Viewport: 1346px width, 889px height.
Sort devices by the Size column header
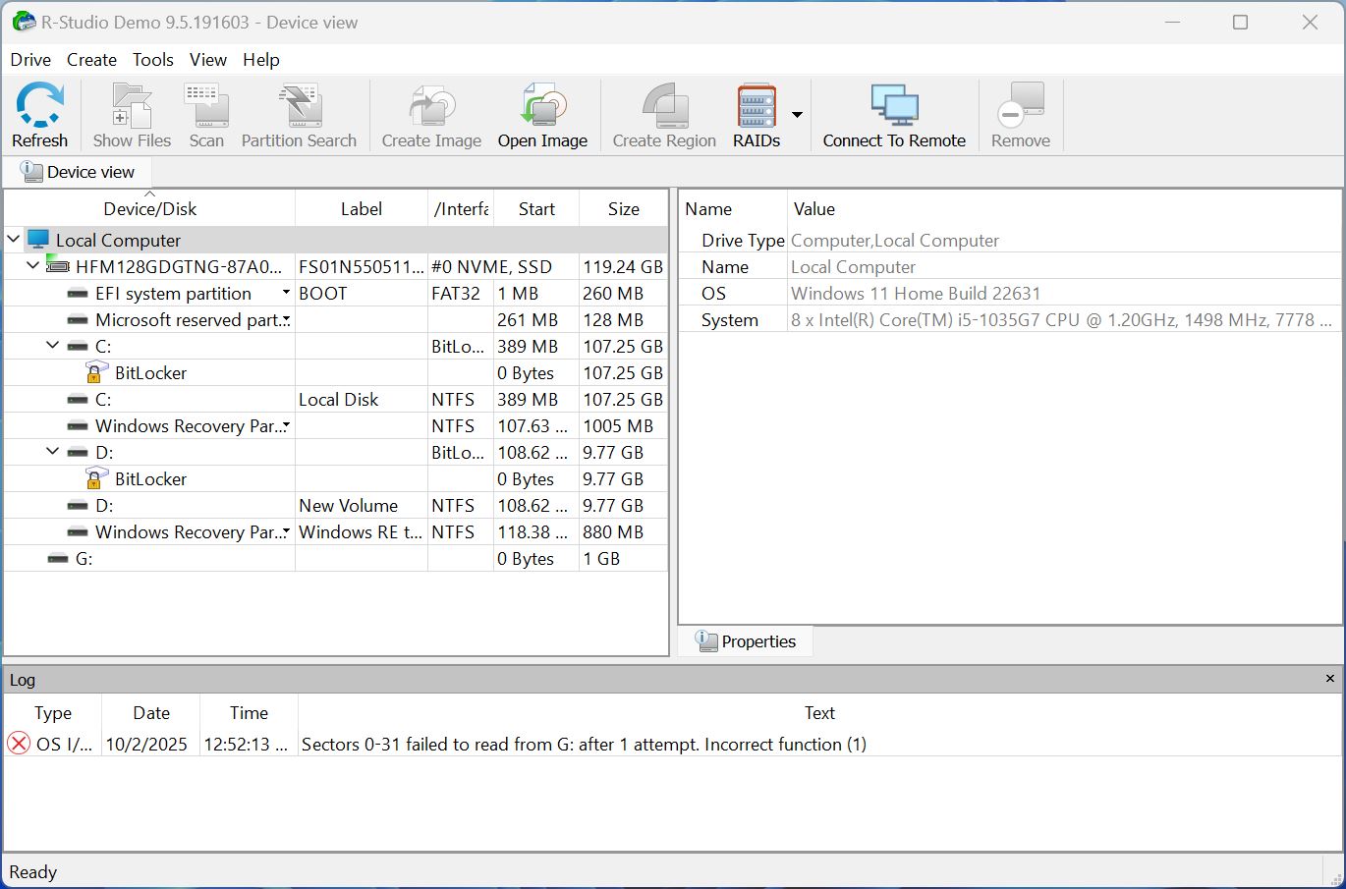[623, 207]
